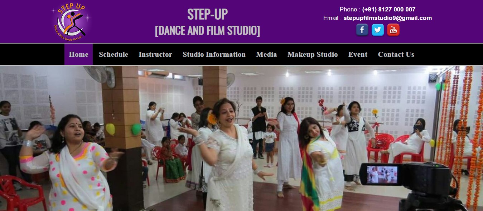Select Studio Information in navigation
The image size is (483, 211).
pyautogui.click(x=214, y=54)
